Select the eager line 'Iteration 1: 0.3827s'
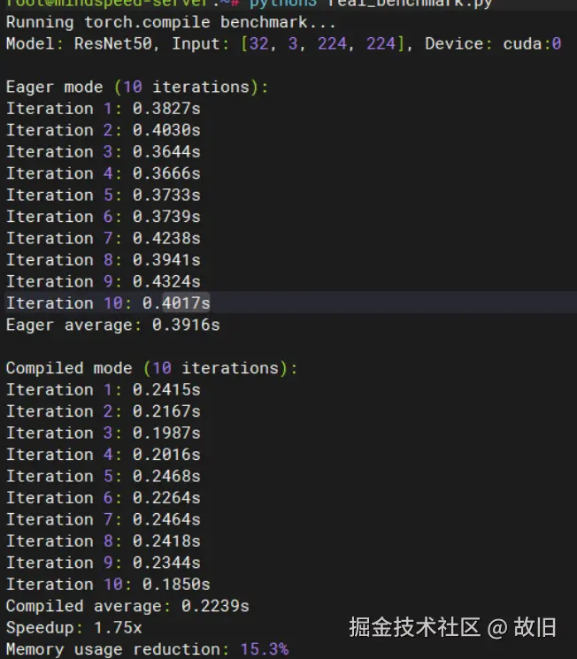Viewport: 577px width, 659px height. click(x=103, y=109)
